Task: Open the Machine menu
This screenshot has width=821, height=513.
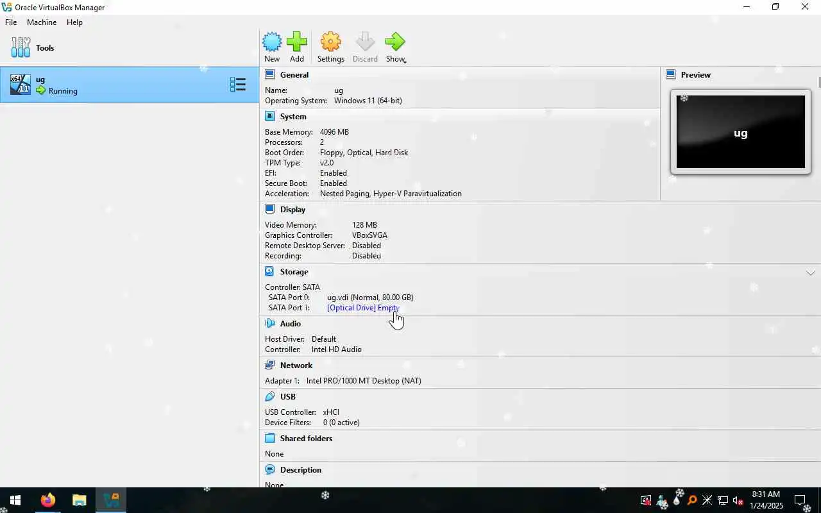Action: (x=42, y=22)
